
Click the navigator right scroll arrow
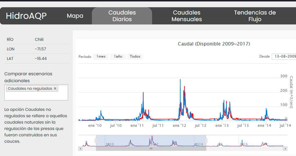point(285,148)
